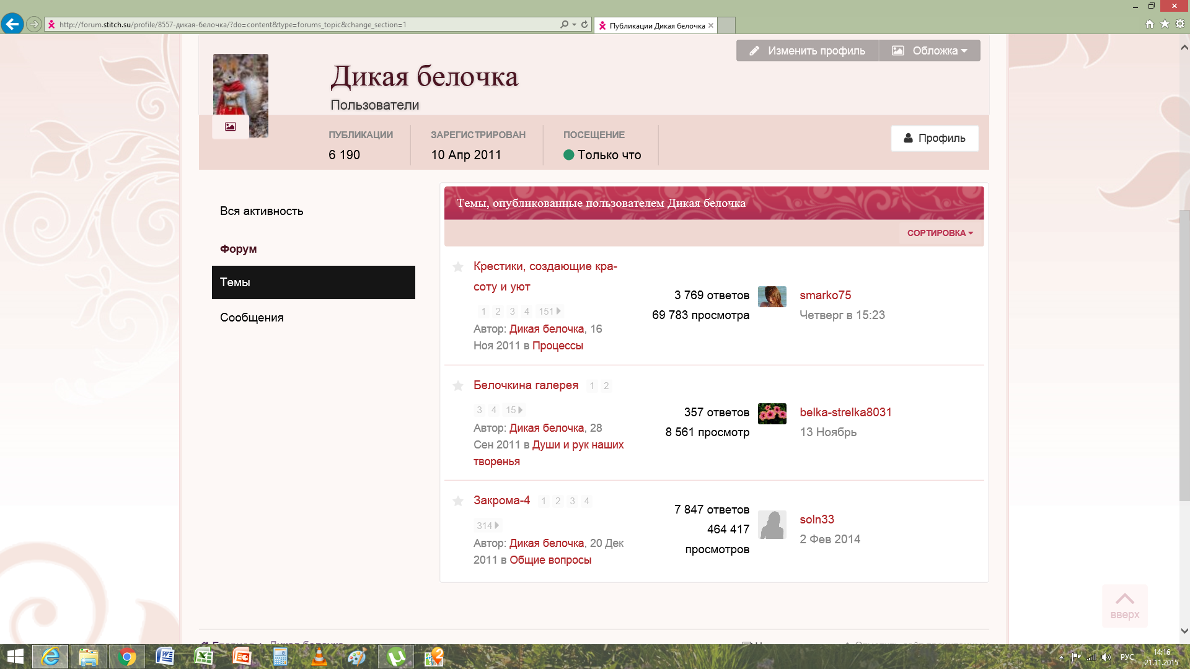
Task: Star the Белочкина галерея topic
Action: click(x=458, y=386)
